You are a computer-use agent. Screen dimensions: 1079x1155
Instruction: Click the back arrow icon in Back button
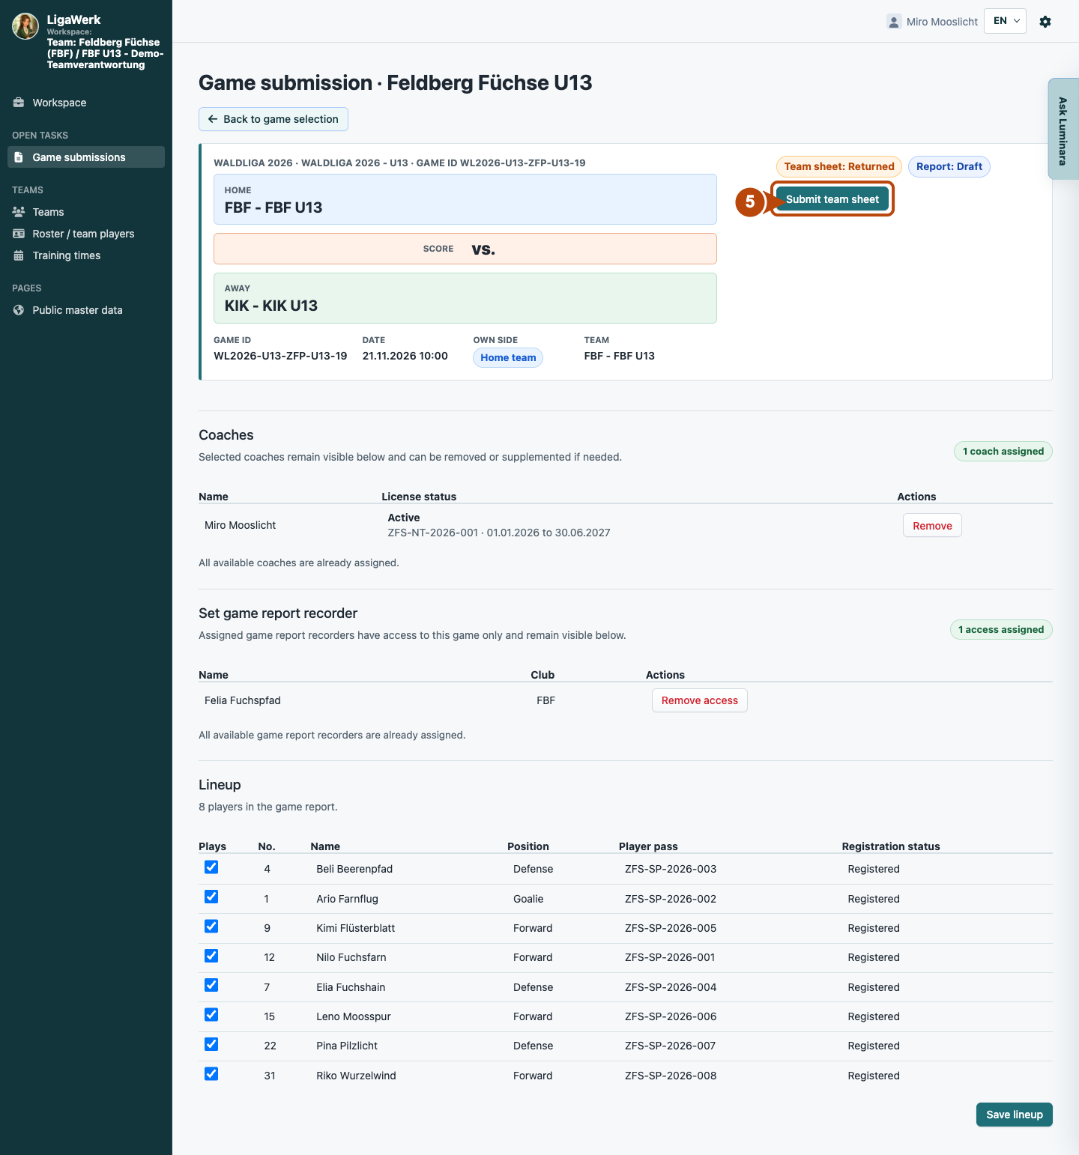[213, 119]
